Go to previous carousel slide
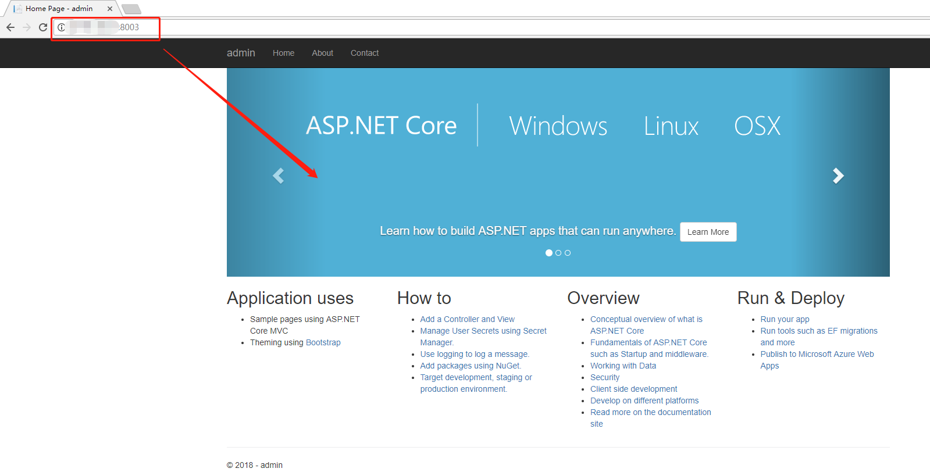 278,176
